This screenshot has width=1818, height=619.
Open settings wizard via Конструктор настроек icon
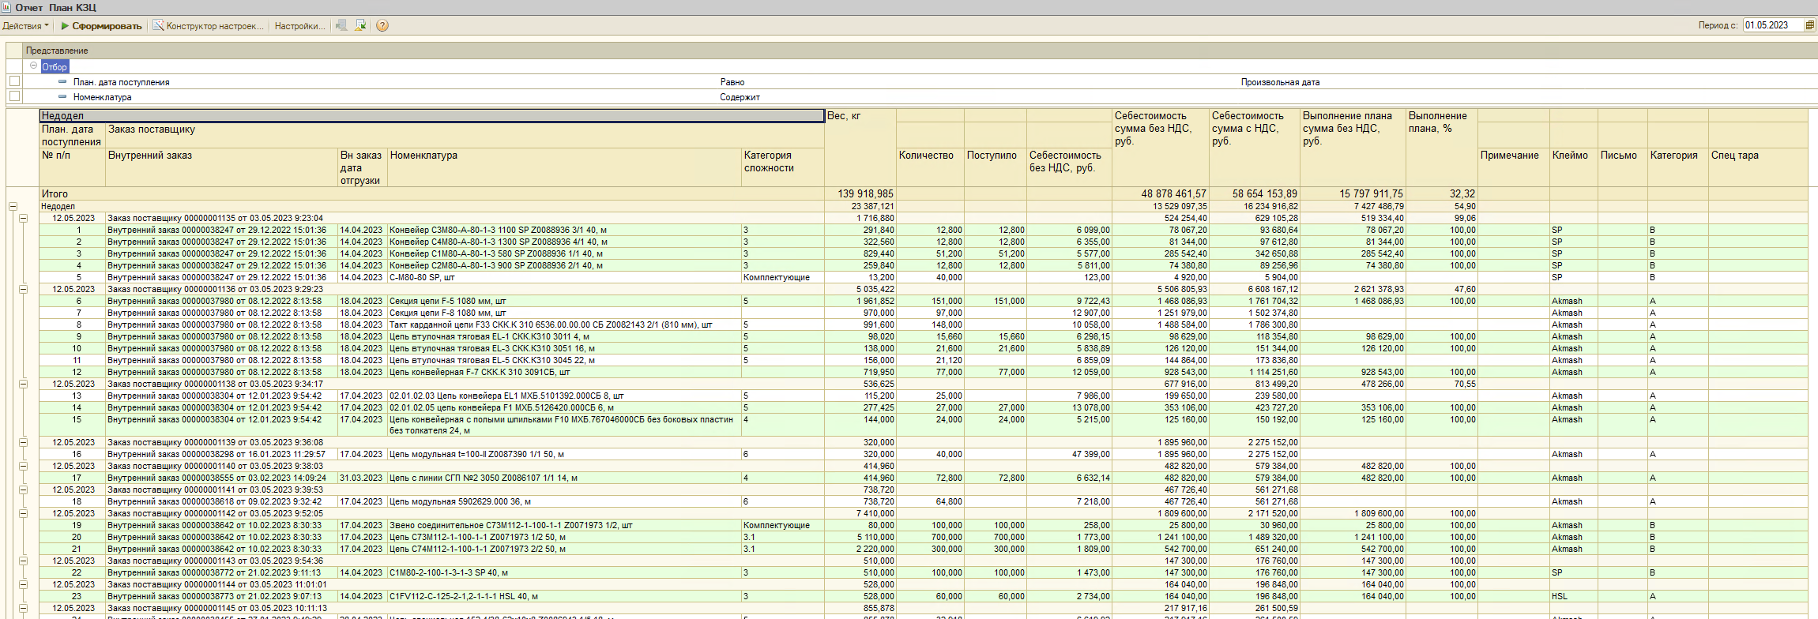pos(158,26)
